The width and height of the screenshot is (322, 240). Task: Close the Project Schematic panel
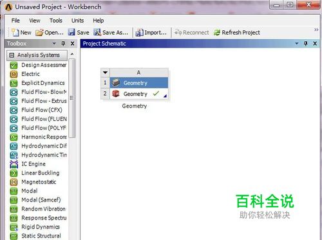[315, 44]
